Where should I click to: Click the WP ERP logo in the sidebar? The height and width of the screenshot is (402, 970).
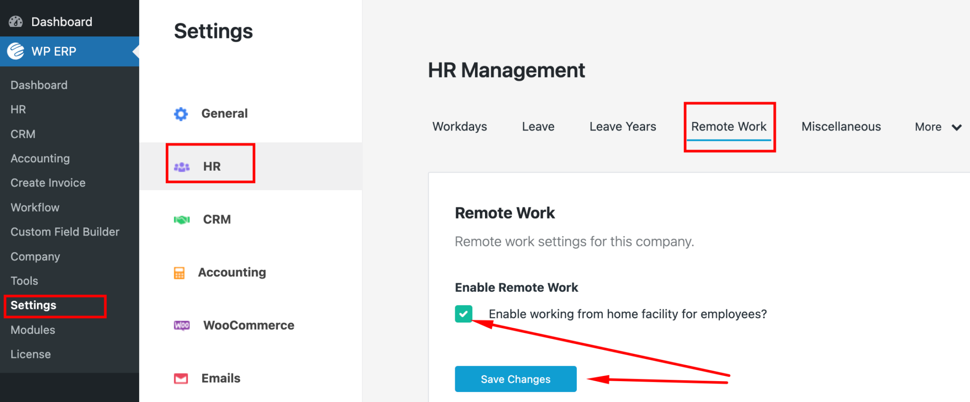pos(16,51)
